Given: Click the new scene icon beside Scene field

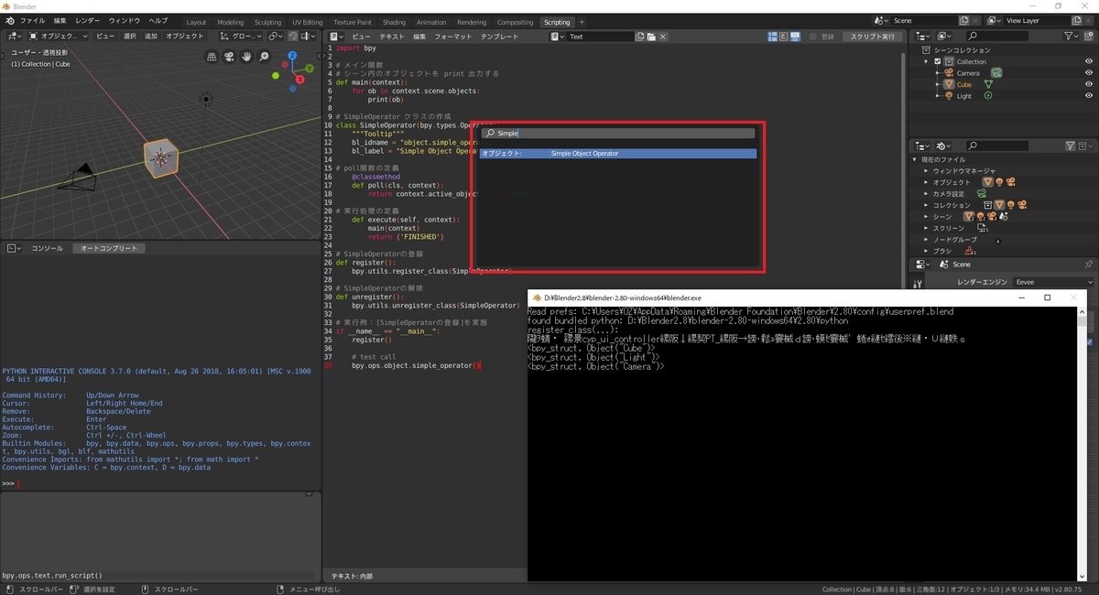Looking at the screenshot, I should [x=964, y=20].
